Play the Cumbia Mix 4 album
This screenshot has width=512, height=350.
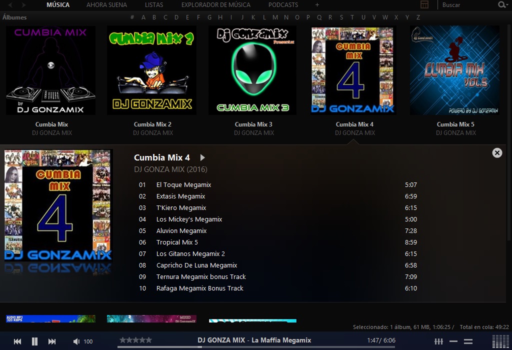[x=202, y=157]
